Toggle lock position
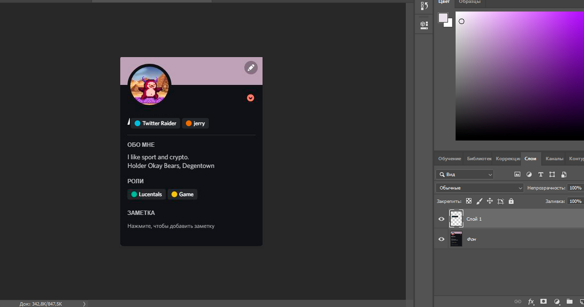Image resolution: width=584 pixels, height=307 pixels. click(x=490, y=201)
